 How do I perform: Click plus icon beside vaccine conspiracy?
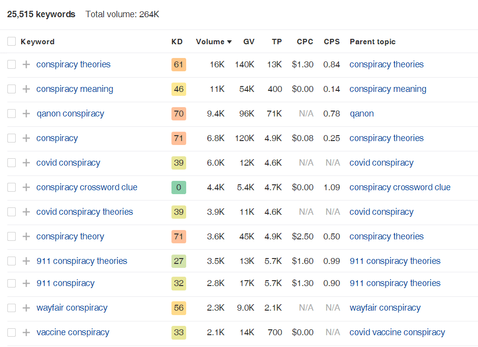26,332
